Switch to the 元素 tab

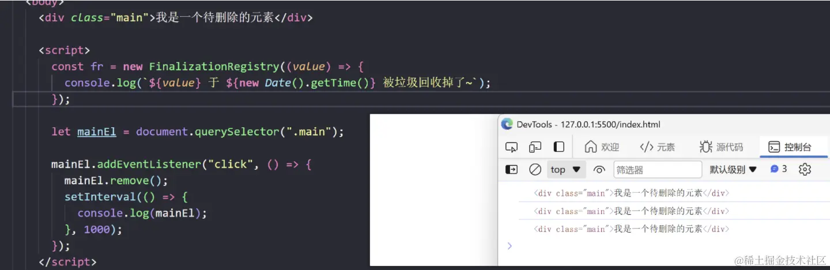[x=658, y=147]
